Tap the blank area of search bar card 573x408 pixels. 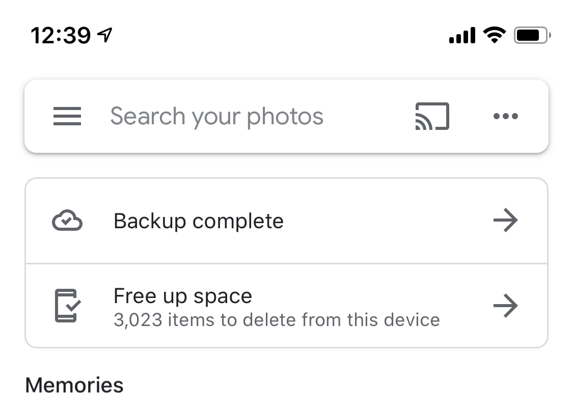click(x=369, y=116)
